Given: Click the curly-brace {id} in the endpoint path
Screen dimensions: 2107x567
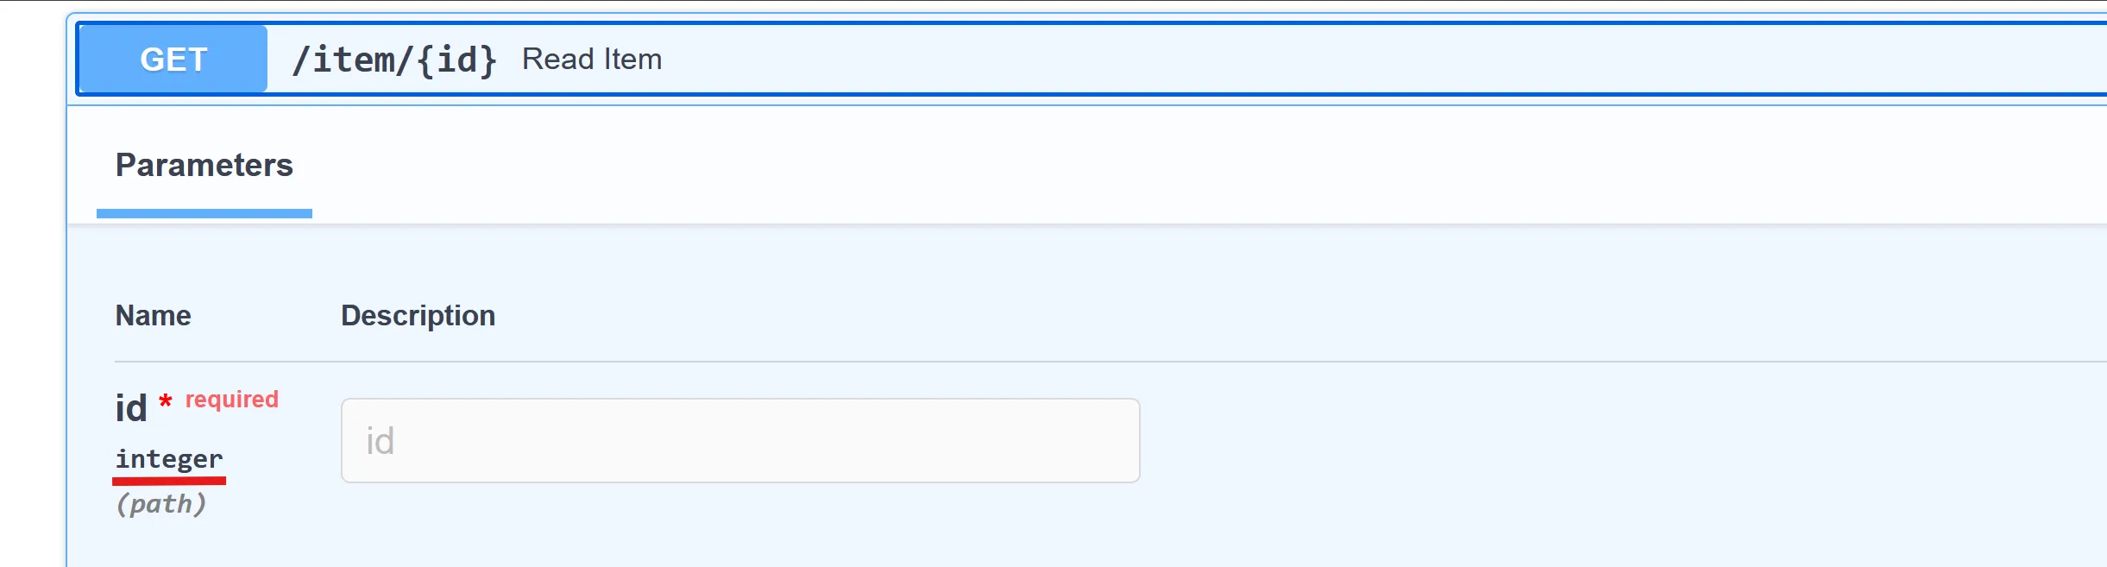Looking at the screenshot, I should [457, 60].
